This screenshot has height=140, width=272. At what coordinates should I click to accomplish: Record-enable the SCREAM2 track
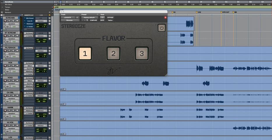[5, 21]
